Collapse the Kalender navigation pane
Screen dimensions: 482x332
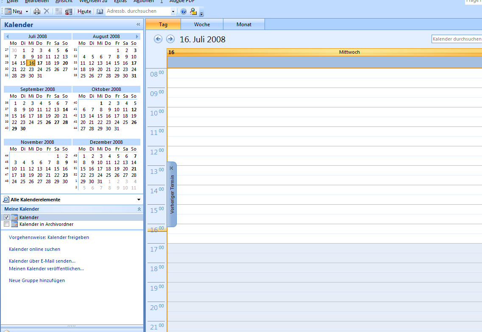138,25
